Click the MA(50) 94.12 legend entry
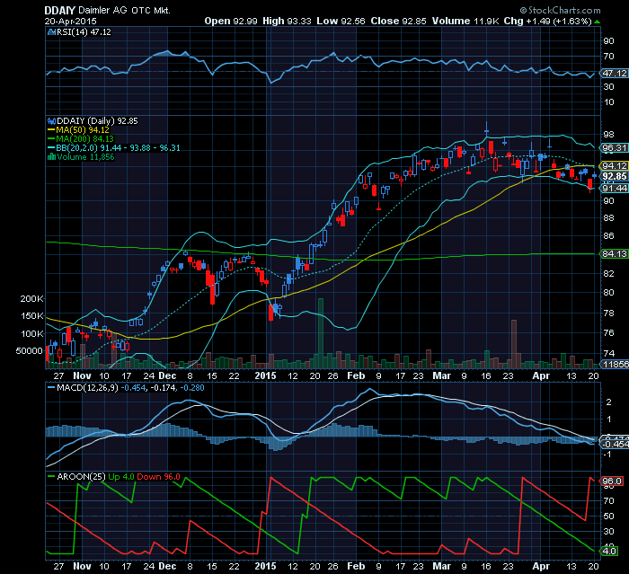The image size is (629, 574). pyautogui.click(x=83, y=130)
